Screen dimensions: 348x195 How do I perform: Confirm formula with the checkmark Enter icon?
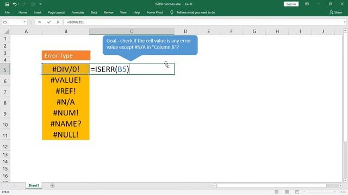pos(49,22)
